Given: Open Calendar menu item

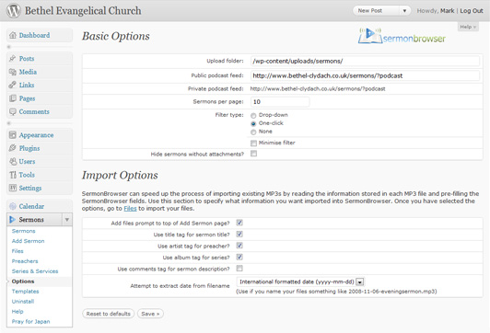Looking at the screenshot, I should click(x=31, y=206).
